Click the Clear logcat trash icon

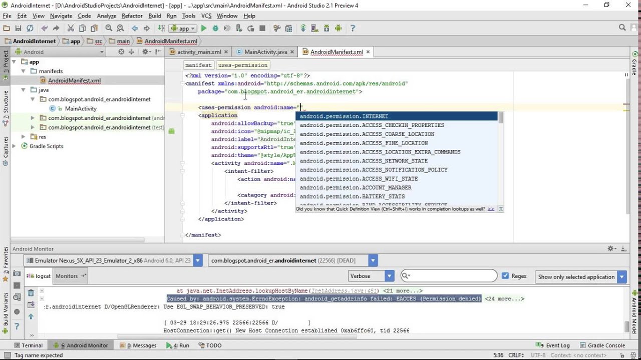click(x=31, y=293)
